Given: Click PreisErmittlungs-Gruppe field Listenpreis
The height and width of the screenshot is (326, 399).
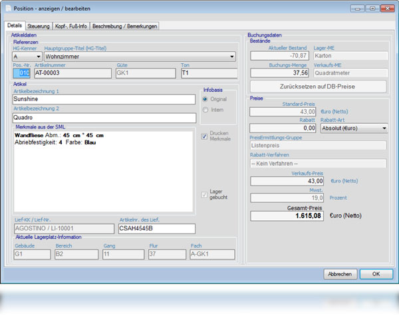Looking at the screenshot, I should 318,146.
